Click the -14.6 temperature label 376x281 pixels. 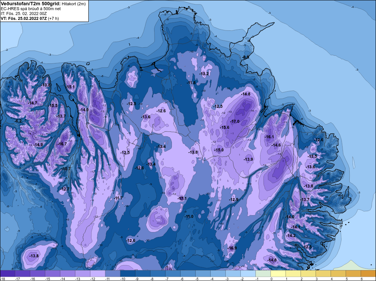[276, 145]
